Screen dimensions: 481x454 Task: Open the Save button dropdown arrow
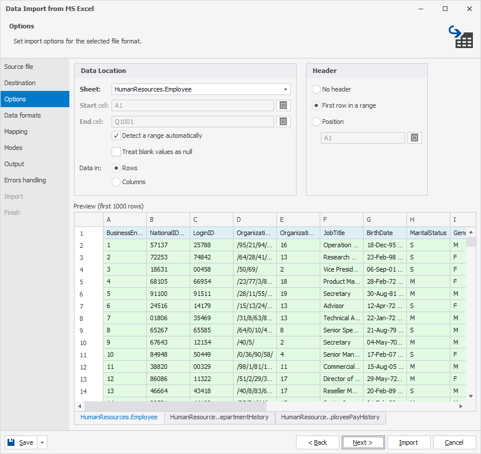(x=42, y=442)
